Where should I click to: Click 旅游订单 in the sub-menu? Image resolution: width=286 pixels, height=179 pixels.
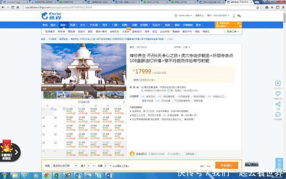point(231,32)
